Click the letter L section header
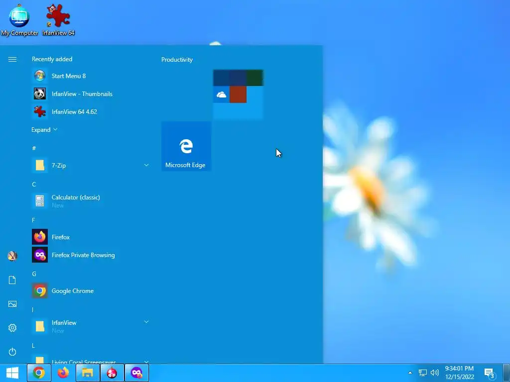Viewport: 510px width, 382px height. [33, 346]
